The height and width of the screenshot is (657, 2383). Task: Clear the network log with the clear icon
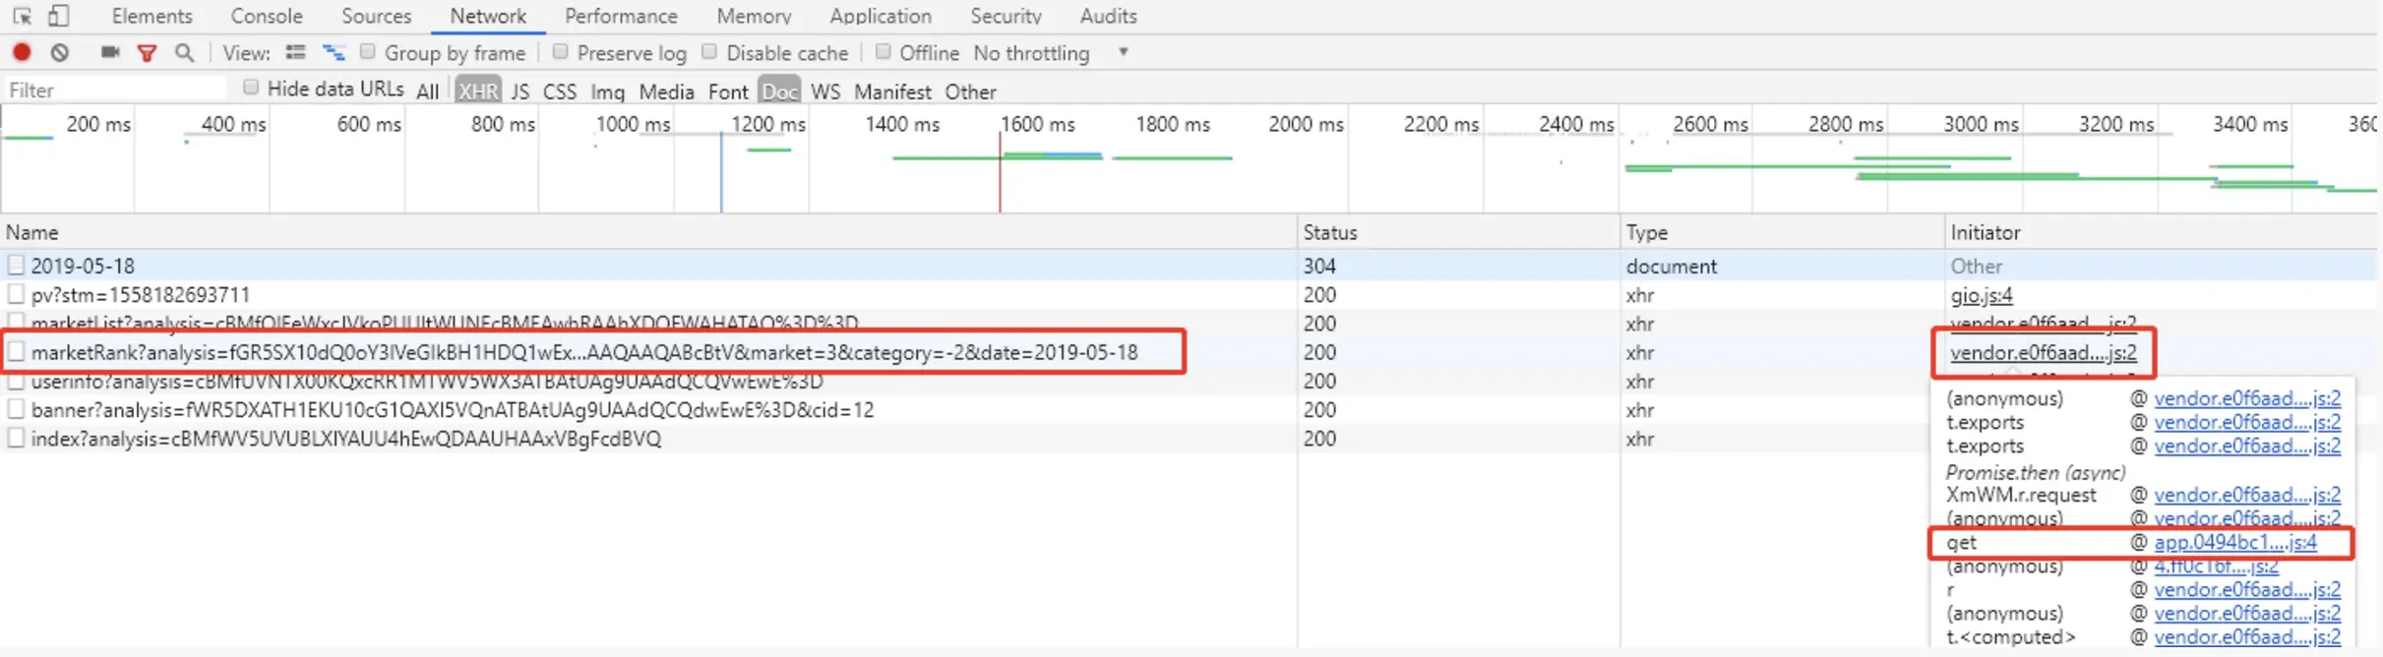[60, 52]
